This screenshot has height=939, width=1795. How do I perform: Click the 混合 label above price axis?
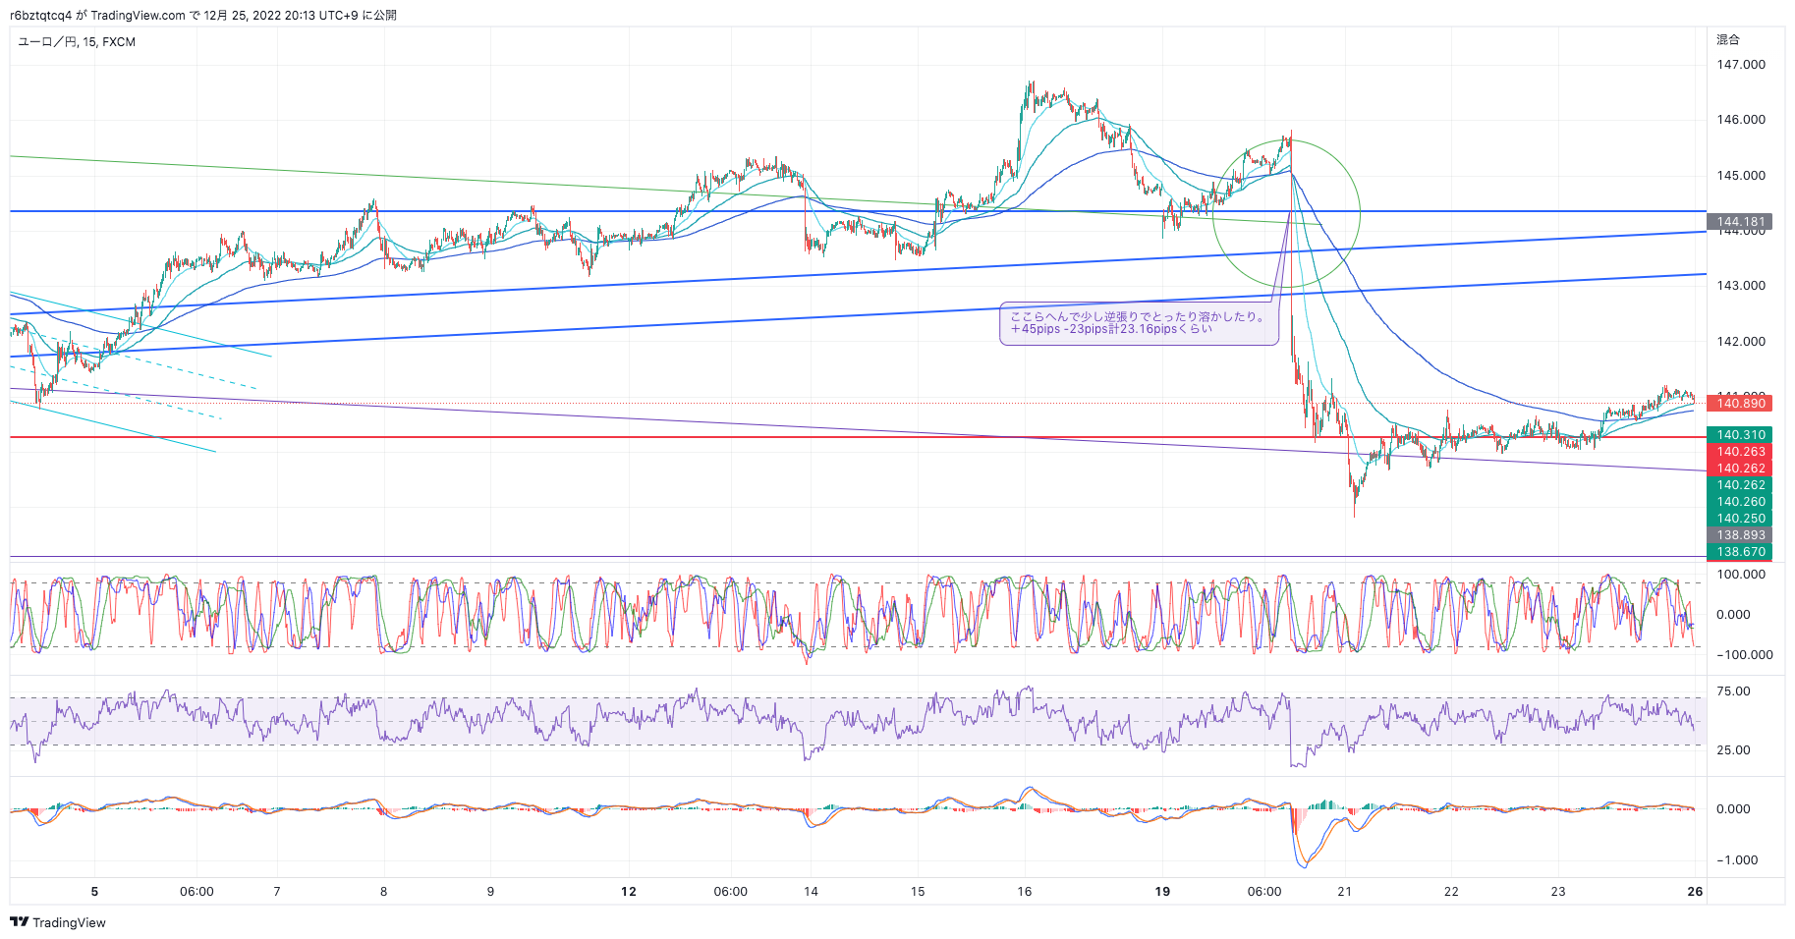tap(1728, 40)
